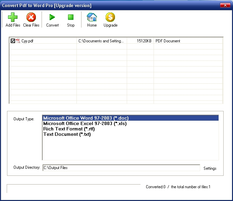Viewport: 233px width, 201px height.
Task: Close the Convert Pdf to Word Pro window
Action: pos(225,5)
